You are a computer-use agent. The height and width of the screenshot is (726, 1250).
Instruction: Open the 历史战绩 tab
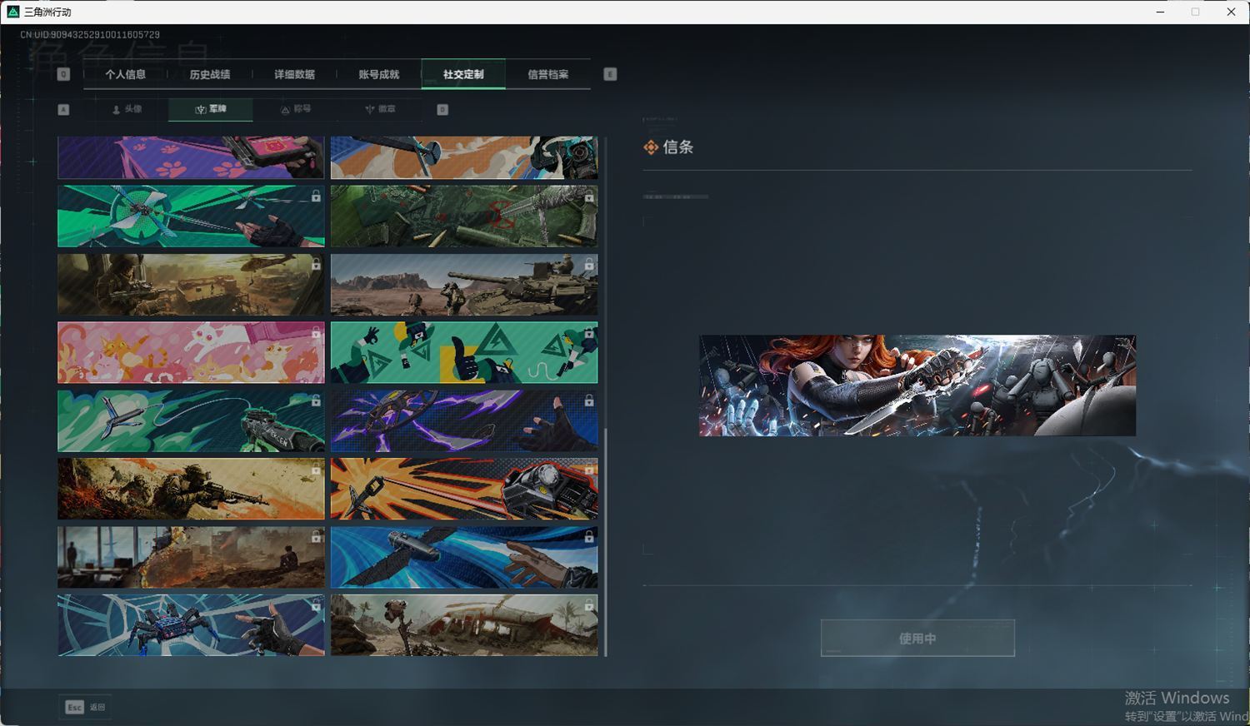coord(210,74)
